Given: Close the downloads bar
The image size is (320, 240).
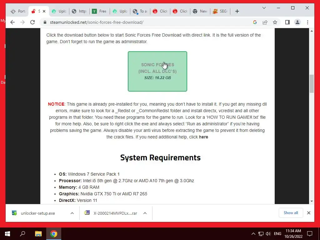Looking at the screenshot, I should (x=308, y=213).
